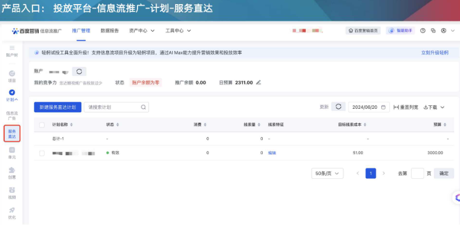
Task: Open floating assistant icon at right edge
Action: (457, 198)
